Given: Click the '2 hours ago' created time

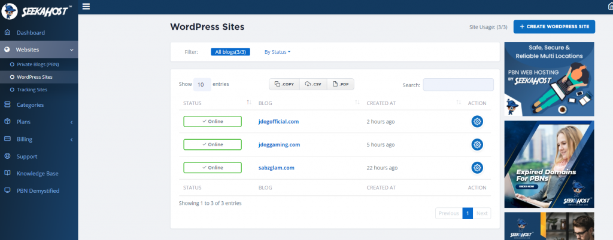Looking at the screenshot, I should click(380, 122).
